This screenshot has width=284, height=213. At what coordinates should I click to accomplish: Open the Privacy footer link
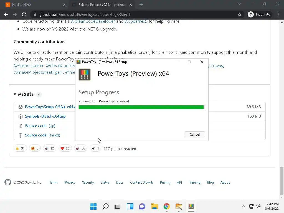[70, 182]
